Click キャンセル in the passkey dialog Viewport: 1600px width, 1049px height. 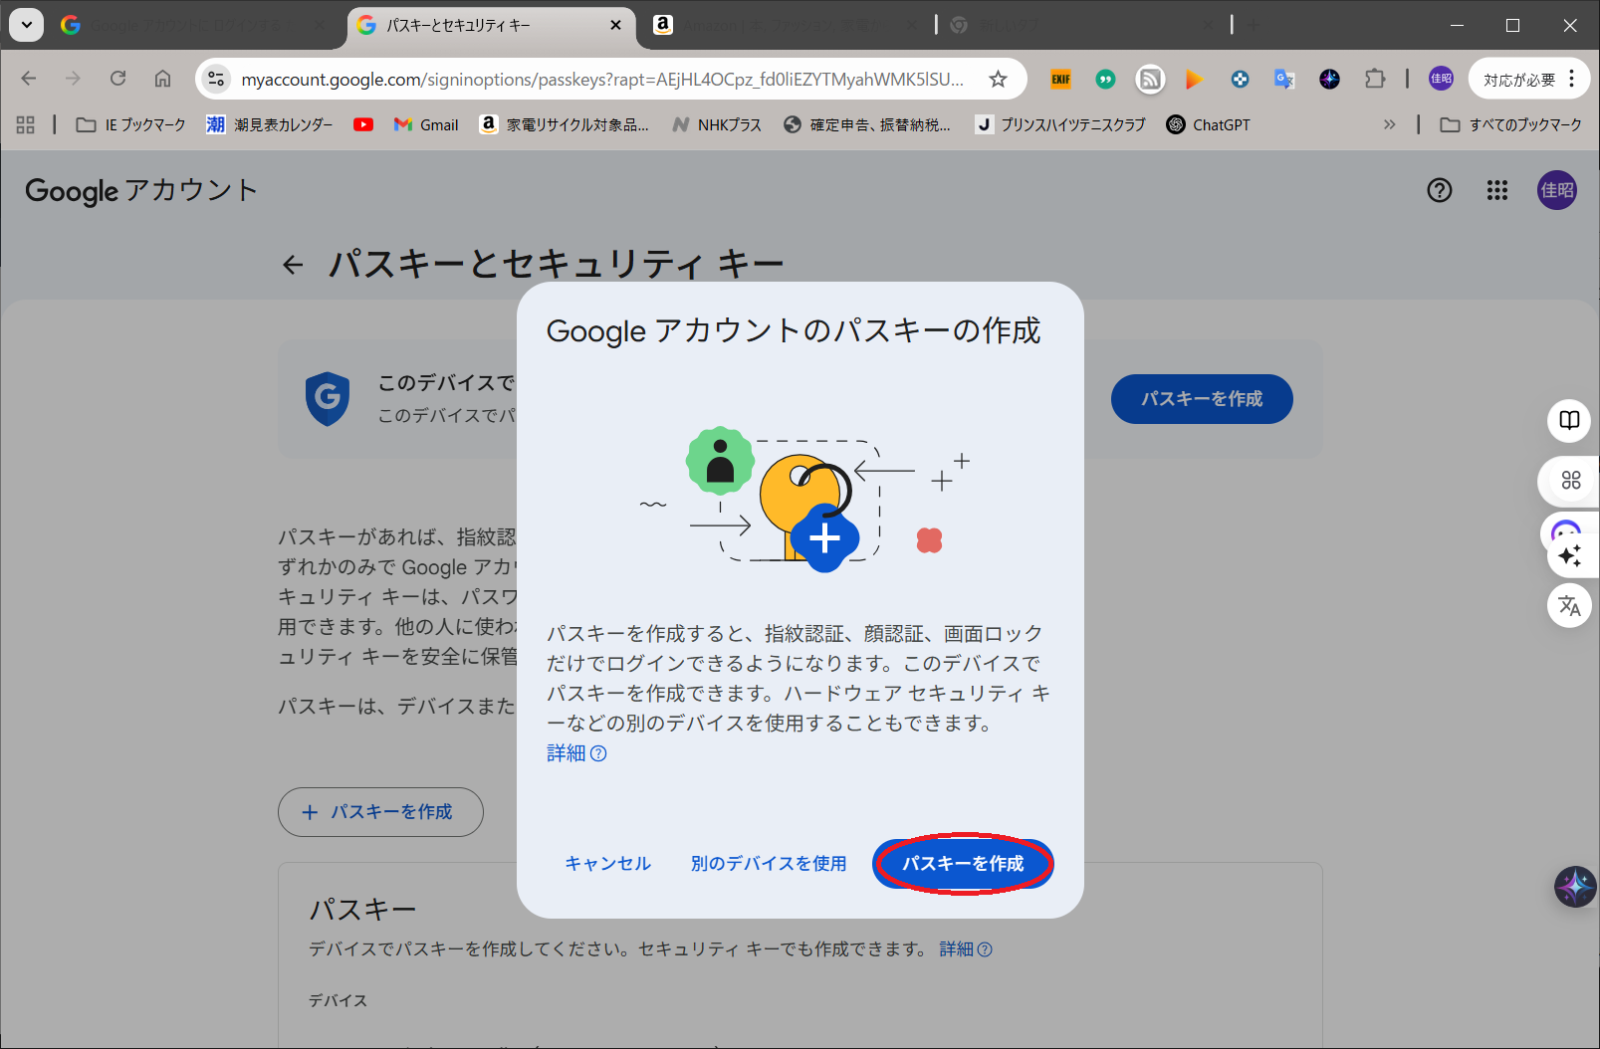[x=607, y=863]
